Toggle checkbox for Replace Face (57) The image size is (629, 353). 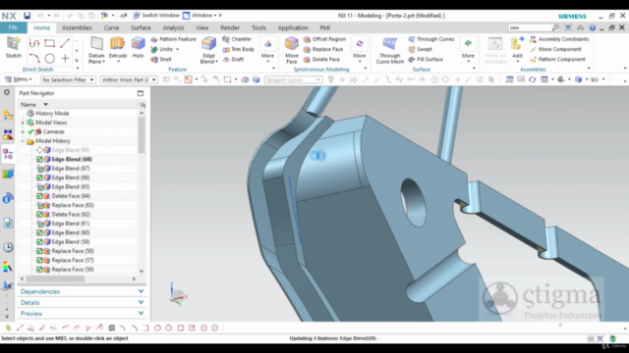tap(39, 261)
